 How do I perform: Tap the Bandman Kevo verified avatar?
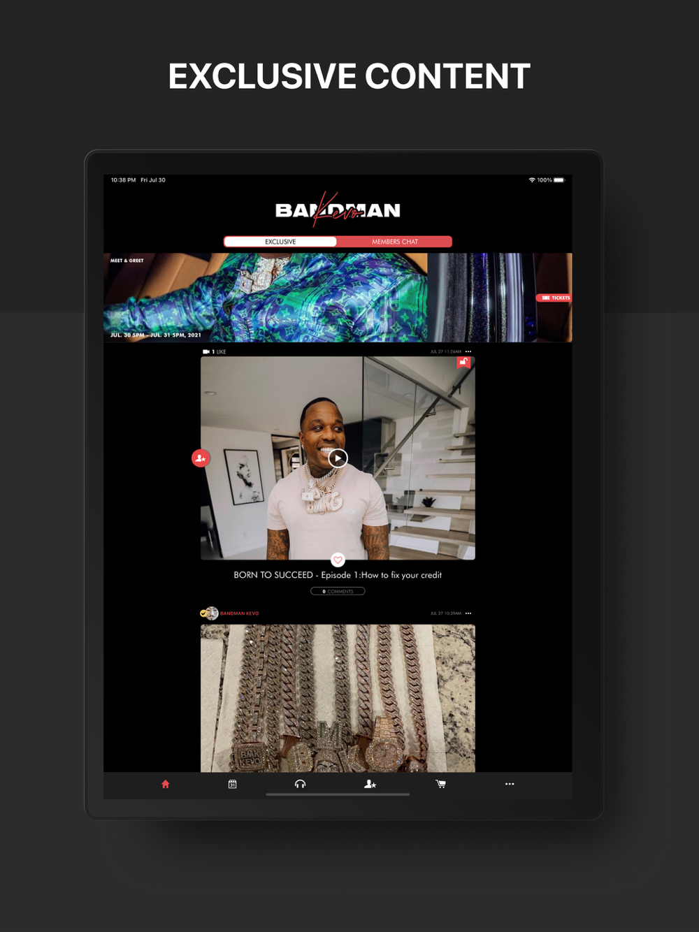(x=210, y=613)
